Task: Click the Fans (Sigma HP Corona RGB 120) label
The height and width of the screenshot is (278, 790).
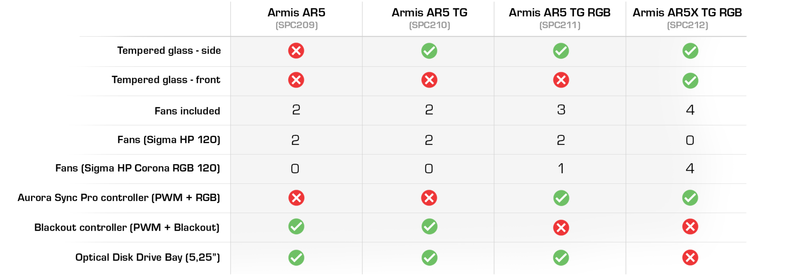Action: coord(138,168)
